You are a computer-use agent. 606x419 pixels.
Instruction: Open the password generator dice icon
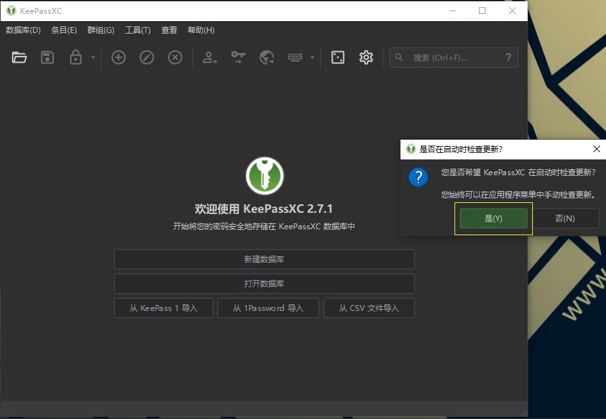tap(338, 57)
